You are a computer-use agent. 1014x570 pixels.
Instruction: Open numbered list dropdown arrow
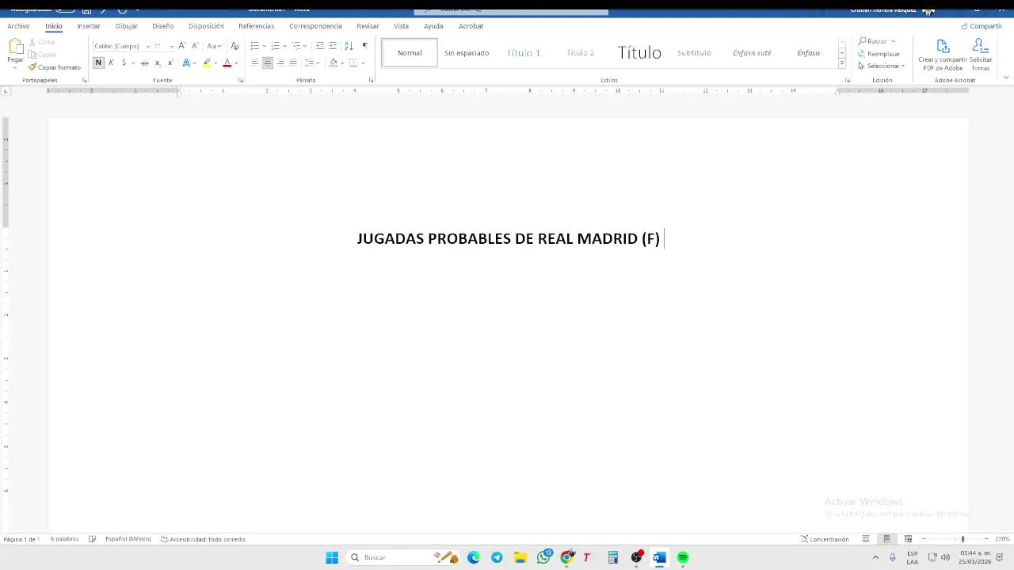tap(284, 46)
